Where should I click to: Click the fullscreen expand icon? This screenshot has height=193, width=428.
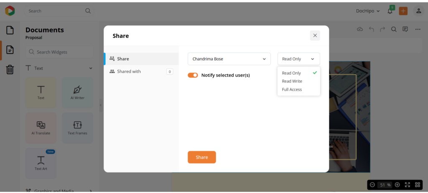click(x=408, y=185)
